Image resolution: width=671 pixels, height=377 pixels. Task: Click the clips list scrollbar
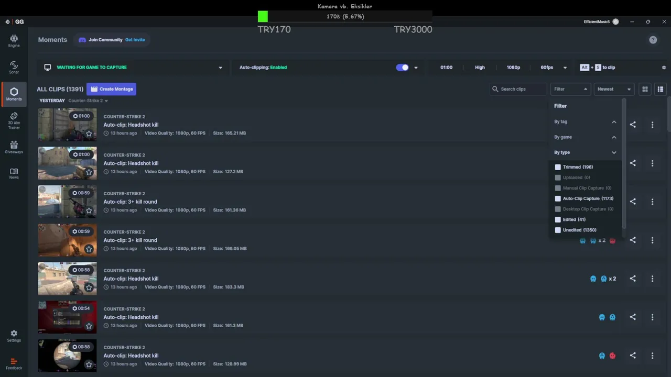[x=668, y=115]
